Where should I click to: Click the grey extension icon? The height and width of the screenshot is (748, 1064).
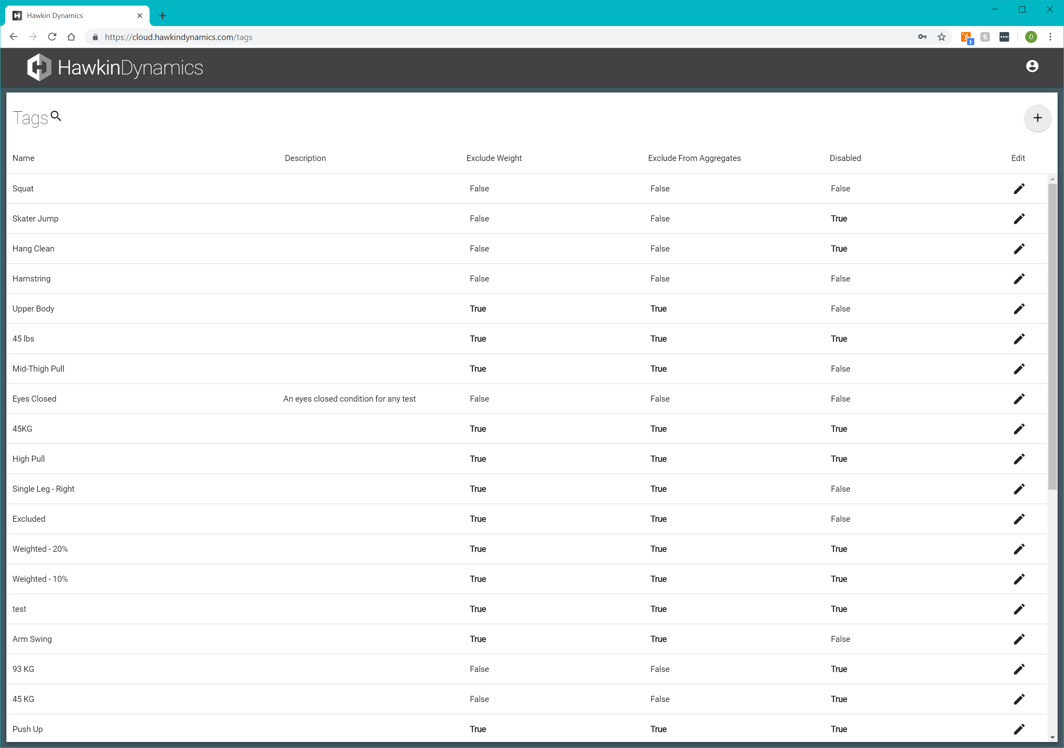point(985,37)
